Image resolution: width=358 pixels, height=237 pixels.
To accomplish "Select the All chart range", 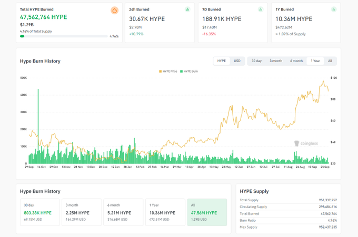I will click(x=330, y=61).
